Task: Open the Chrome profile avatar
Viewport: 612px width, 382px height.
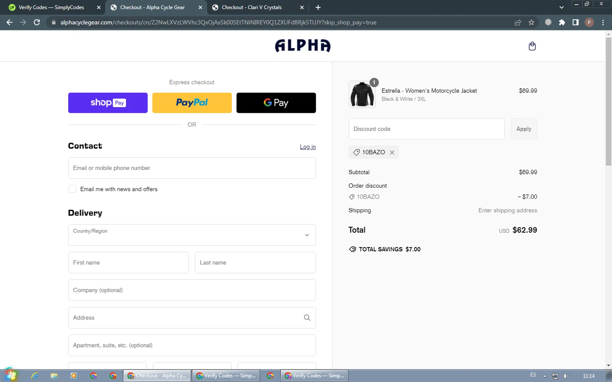Action: click(x=589, y=22)
